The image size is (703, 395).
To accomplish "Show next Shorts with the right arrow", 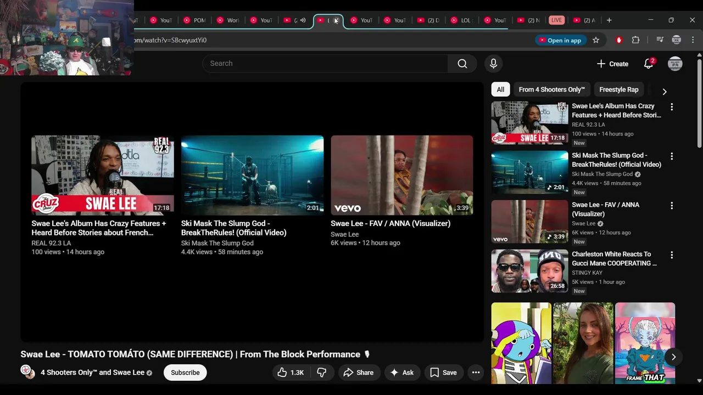I will pos(673,357).
